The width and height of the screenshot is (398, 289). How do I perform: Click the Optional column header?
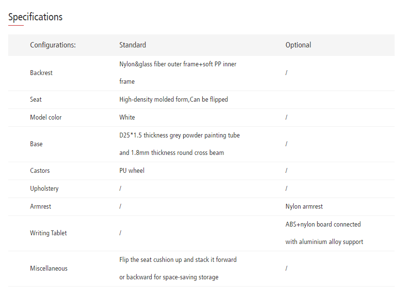[x=298, y=45]
